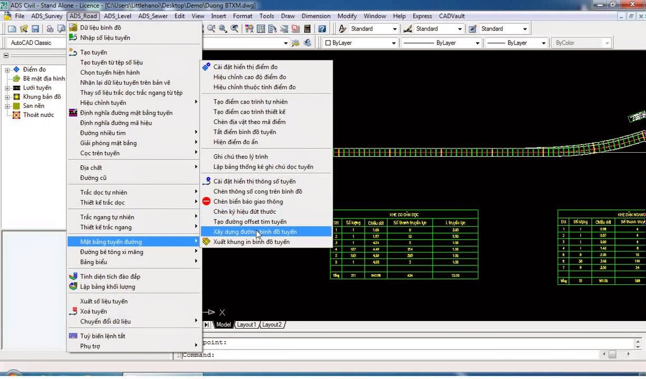The height and width of the screenshot is (379, 646).
Task: Click the Print plotter icon
Action: tap(50, 29)
